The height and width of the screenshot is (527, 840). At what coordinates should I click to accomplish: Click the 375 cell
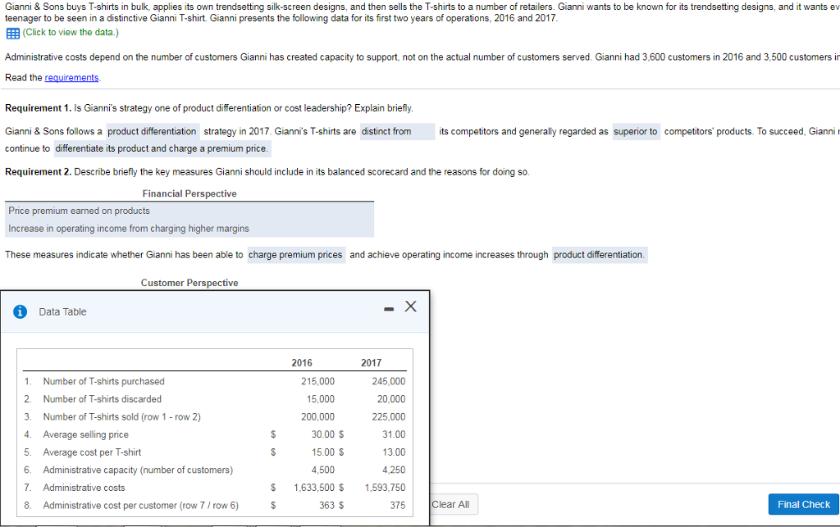(398, 505)
